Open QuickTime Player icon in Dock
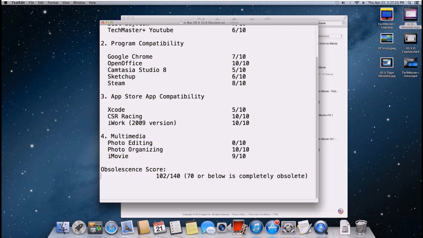The width and height of the screenshot is (423, 238). pyautogui.click(x=321, y=227)
